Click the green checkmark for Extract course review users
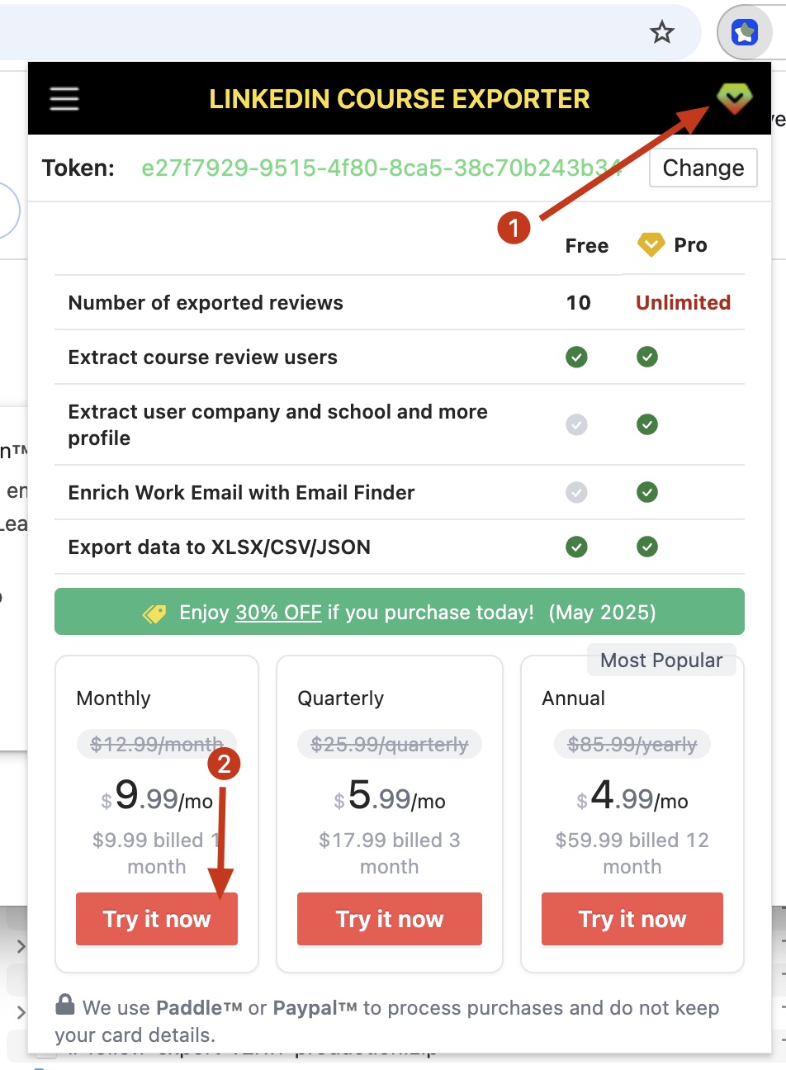The image size is (786, 1070). click(576, 357)
